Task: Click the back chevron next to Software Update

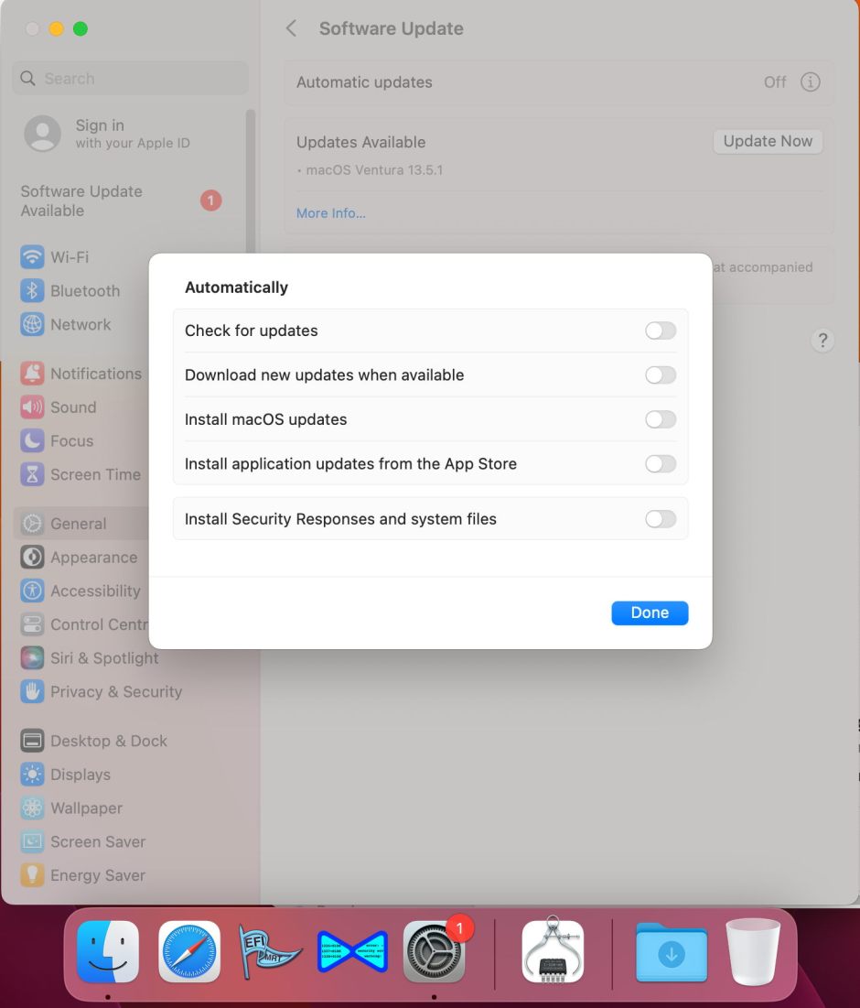Action: click(x=291, y=28)
